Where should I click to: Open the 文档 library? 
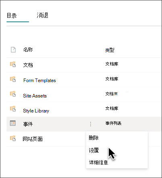tap(28, 65)
